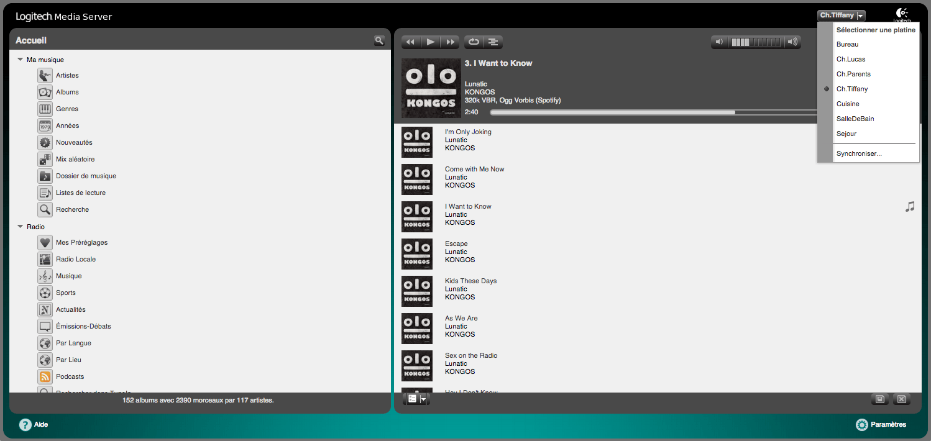This screenshot has width=931, height=441.
Task: Save the current playlist
Action: (880, 399)
